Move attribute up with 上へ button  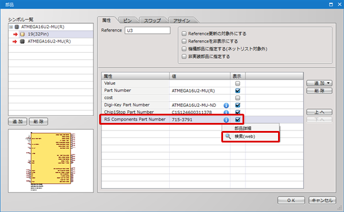tap(319, 112)
